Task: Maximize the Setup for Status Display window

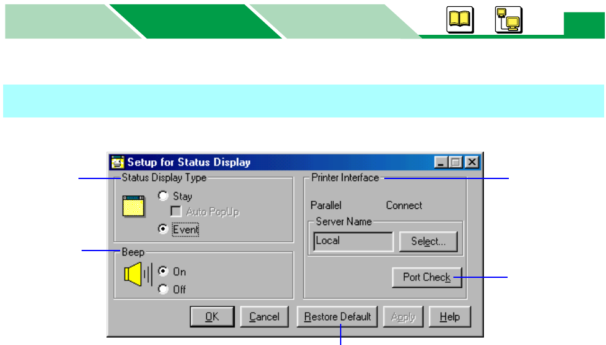Action: pyautogui.click(x=455, y=162)
